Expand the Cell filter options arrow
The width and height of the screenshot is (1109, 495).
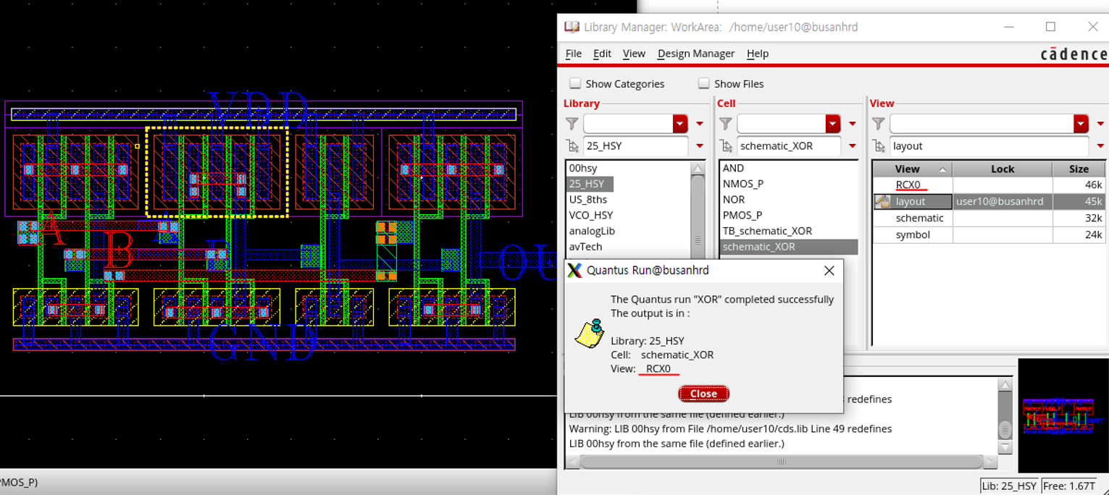coord(853,124)
